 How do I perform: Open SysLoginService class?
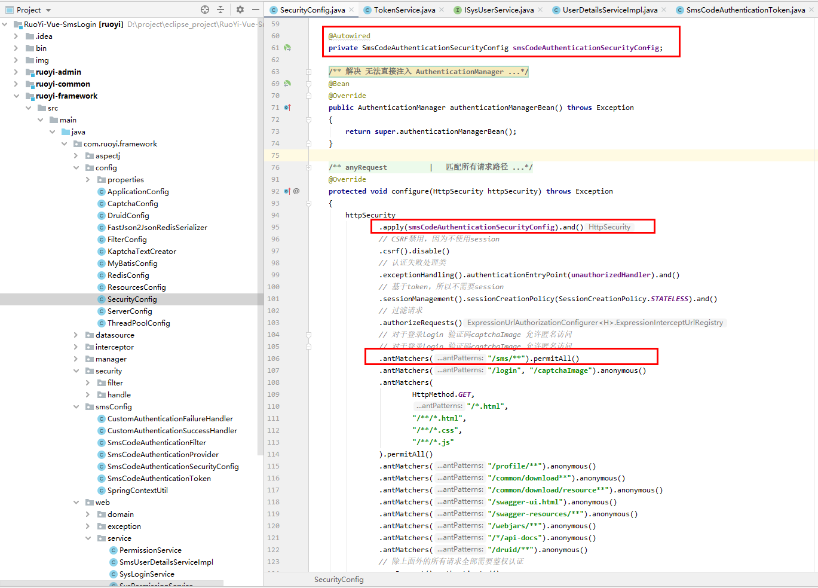147,574
